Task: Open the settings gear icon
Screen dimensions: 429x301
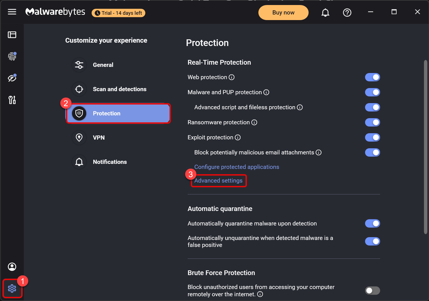Action: click(12, 288)
